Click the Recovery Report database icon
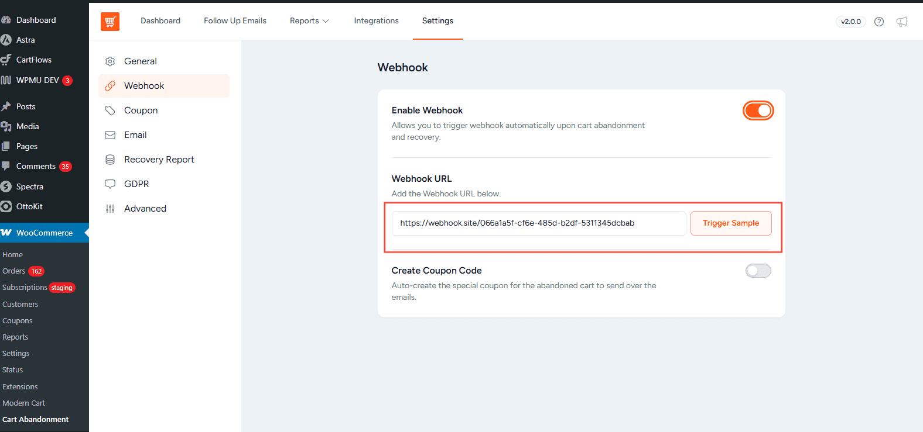The width and height of the screenshot is (923, 432). pyautogui.click(x=110, y=160)
